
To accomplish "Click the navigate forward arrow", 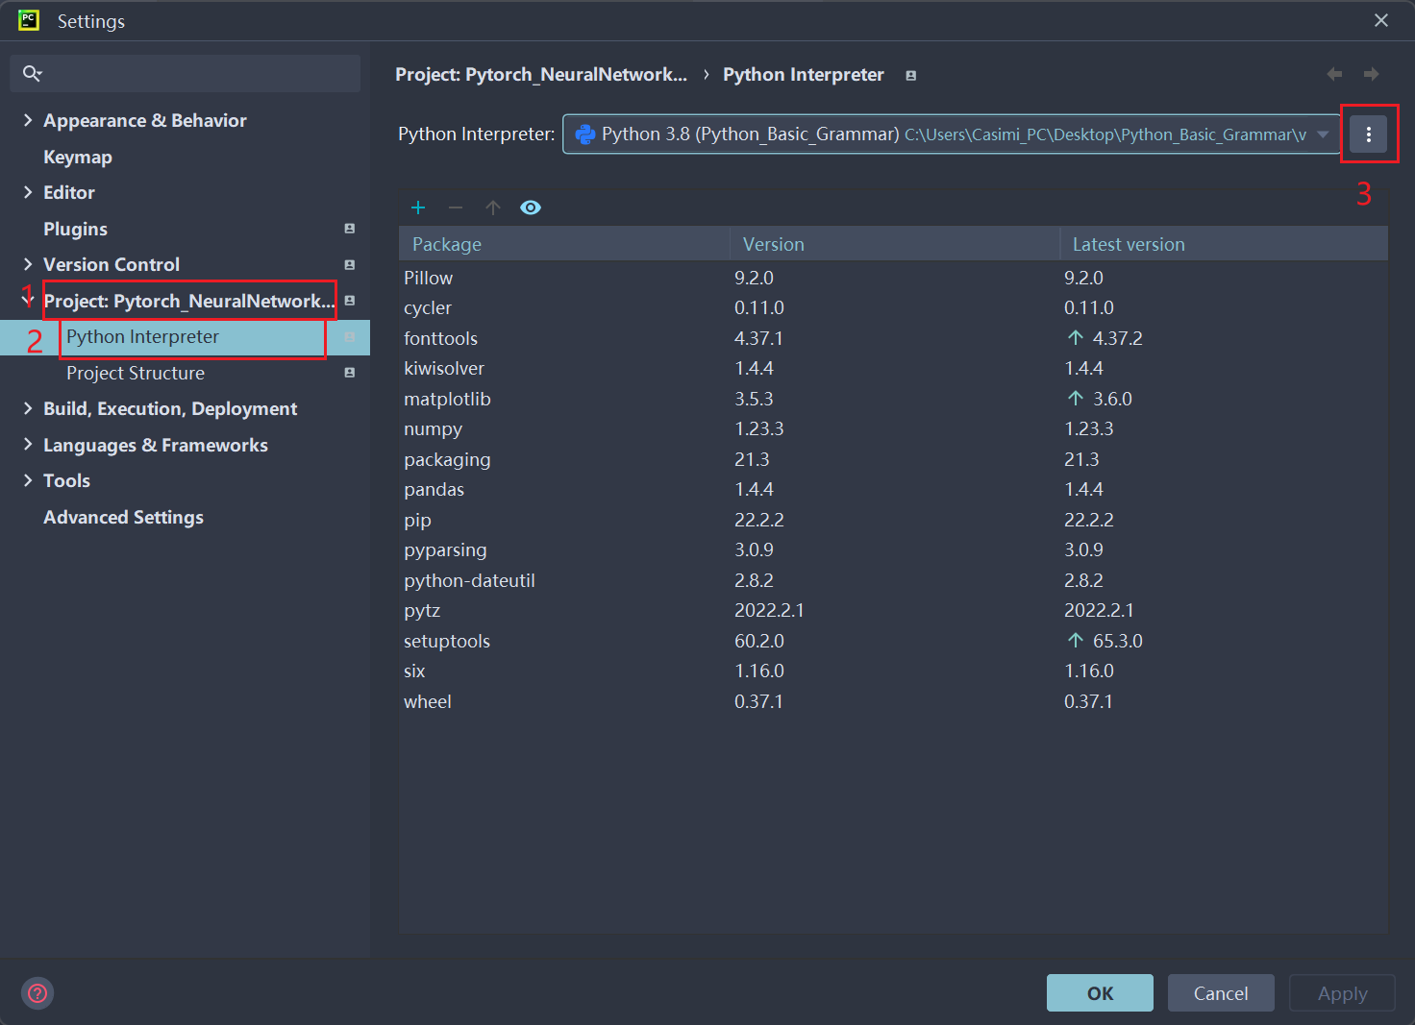I will [1371, 74].
